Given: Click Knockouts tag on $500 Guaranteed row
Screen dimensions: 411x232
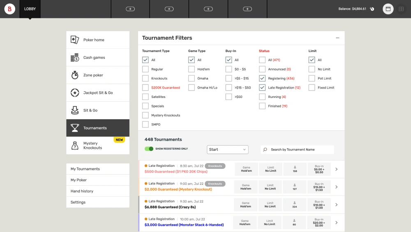Looking at the screenshot, I should (x=215, y=166).
